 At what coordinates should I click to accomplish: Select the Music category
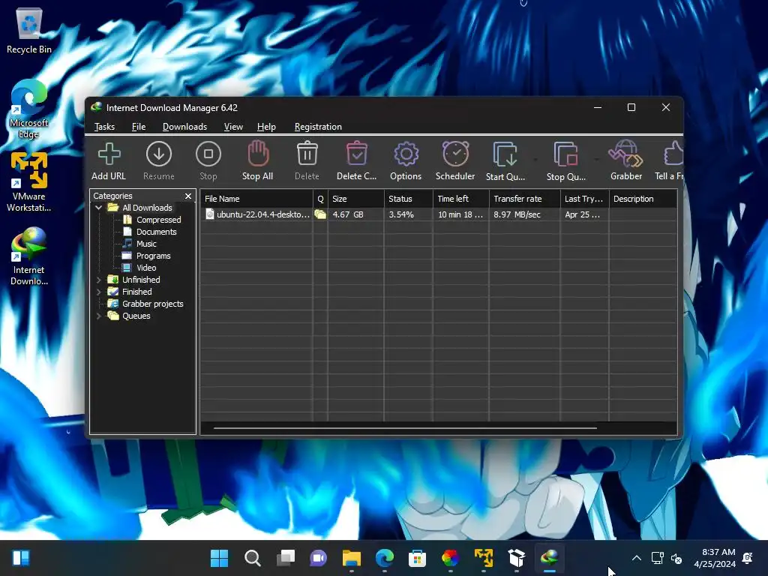coord(146,244)
